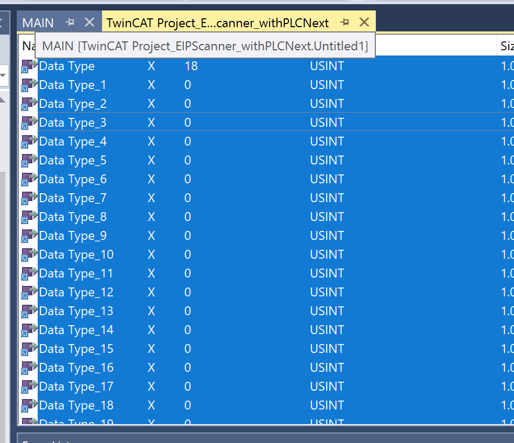
Task: Click the 0 value of Data Type_17
Action: 187,386
